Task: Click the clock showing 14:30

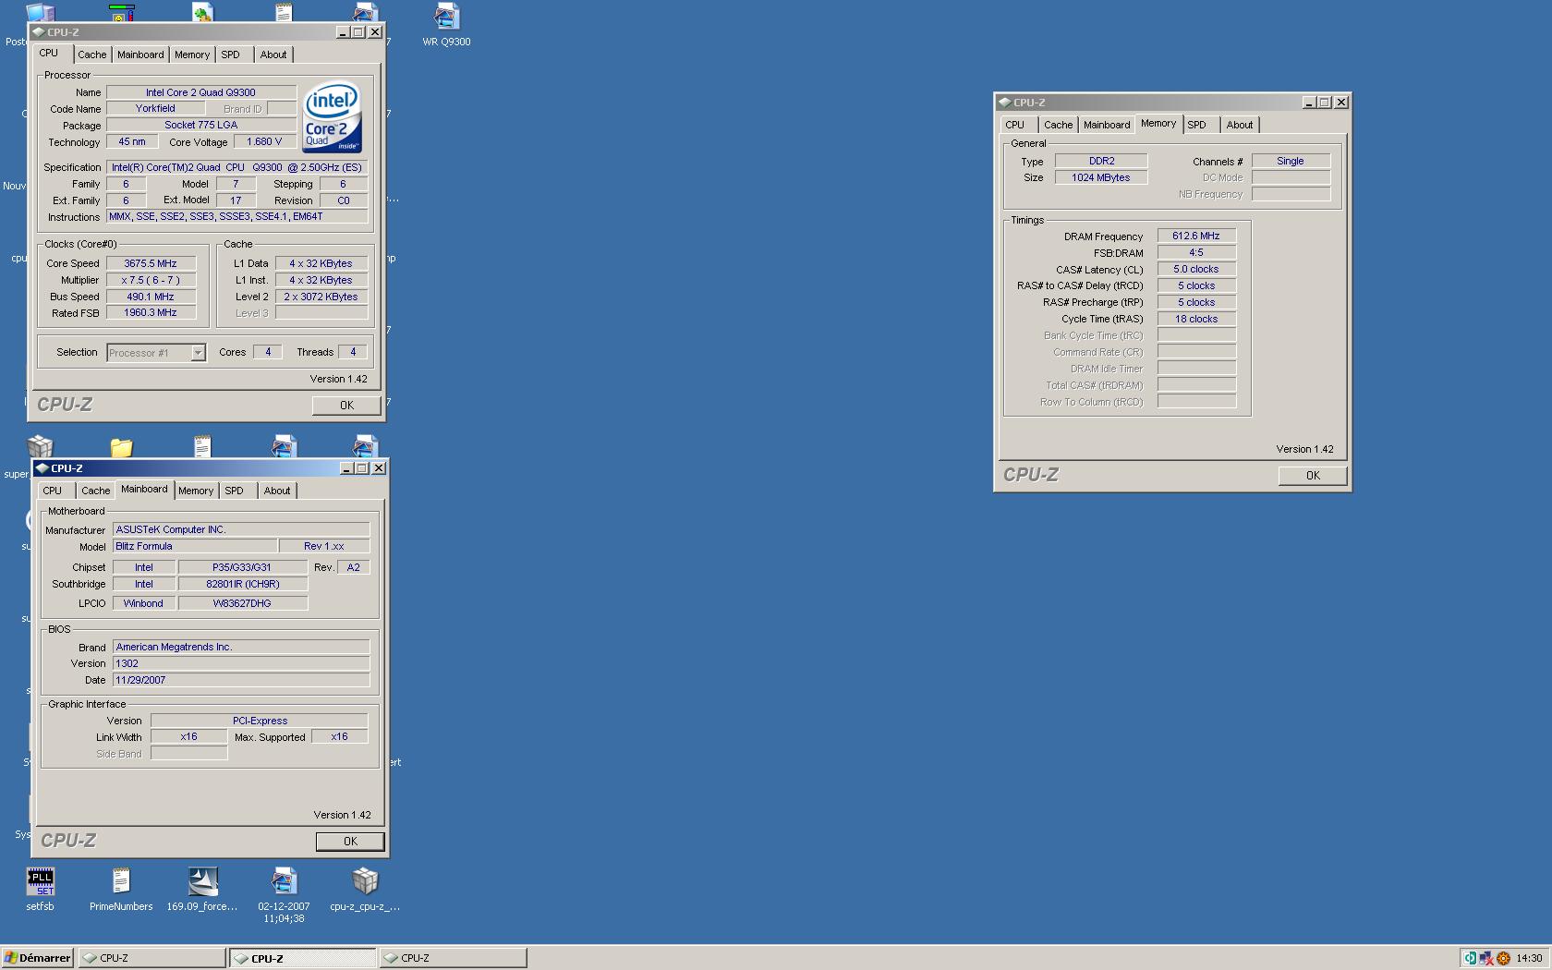Action: (1529, 958)
